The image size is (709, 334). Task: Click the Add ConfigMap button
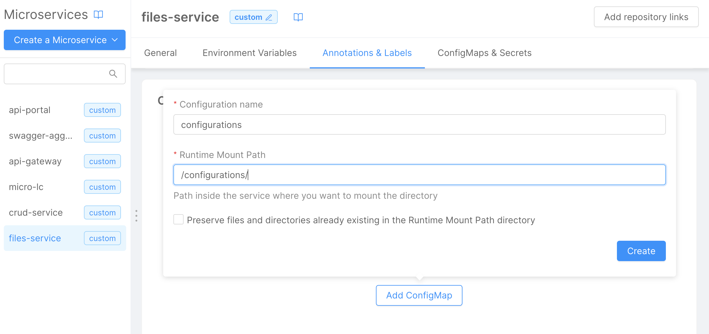click(x=419, y=295)
